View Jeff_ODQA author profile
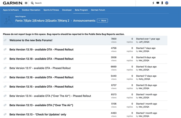Viewport: 181px width, 118px height. pos(144,42)
